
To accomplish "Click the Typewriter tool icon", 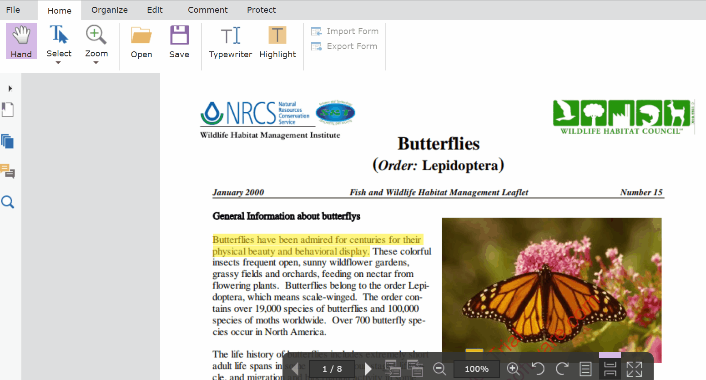I will coord(231,36).
